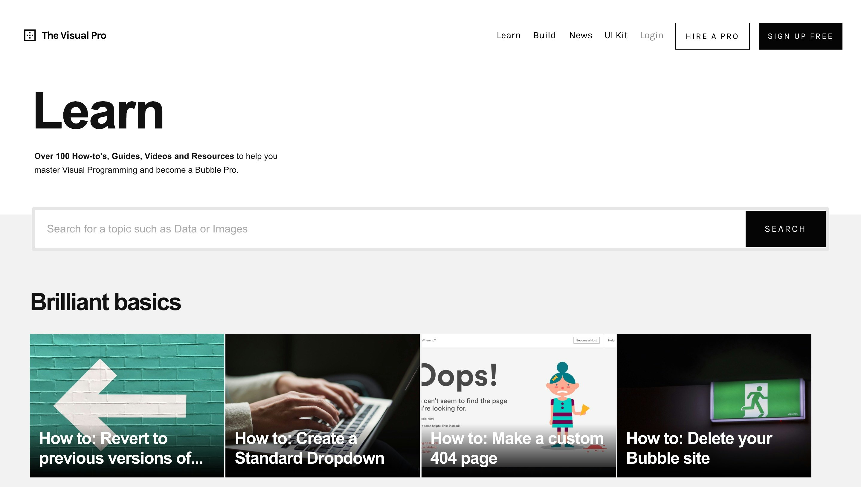Click the laptop typing article thumbnail

point(322,378)
